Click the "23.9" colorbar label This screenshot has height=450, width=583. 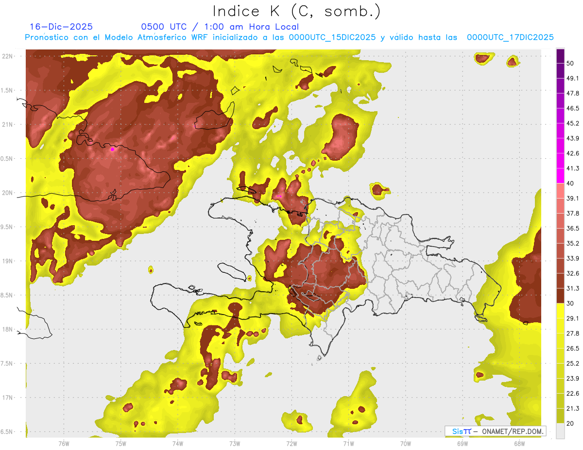[x=572, y=379]
